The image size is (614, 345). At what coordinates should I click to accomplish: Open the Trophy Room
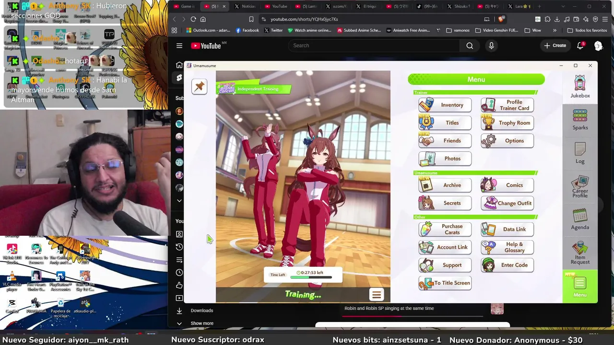coord(507,123)
